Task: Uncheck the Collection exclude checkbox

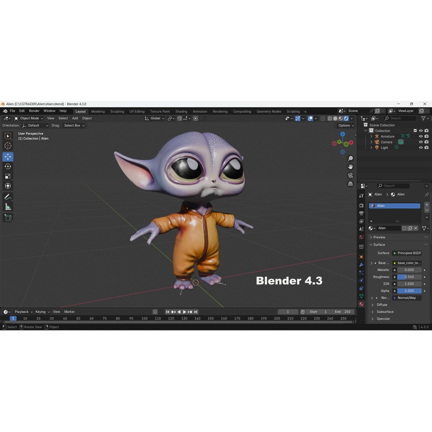Action: (x=415, y=130)
